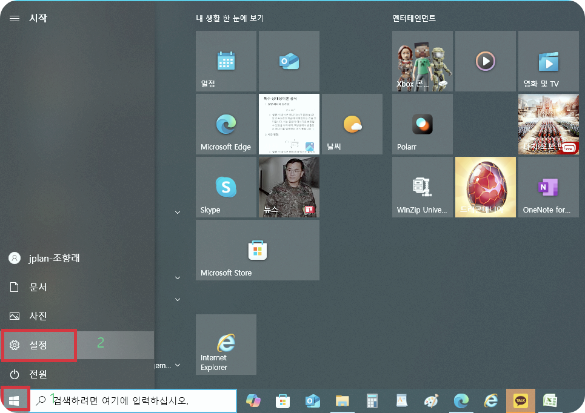Viewport: 585px width, 413px height.
Task: Expand the app list chevron beside Microsoft Store tile
Action: pos(178,278)
